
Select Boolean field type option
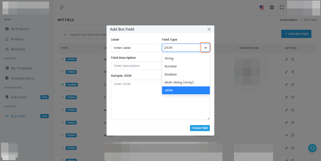click(x=186, y=74)
